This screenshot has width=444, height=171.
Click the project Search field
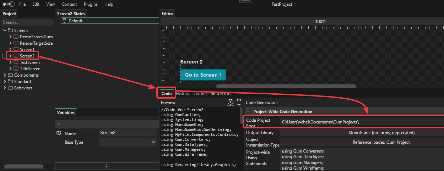27,22
